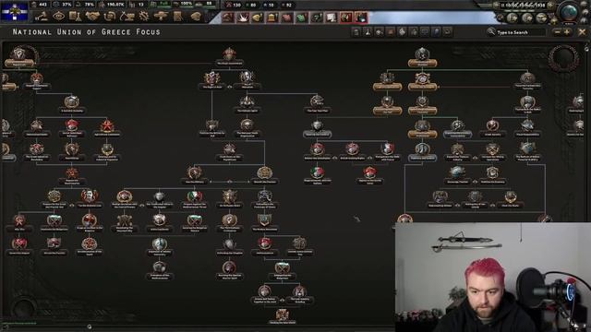591x332 pixels.
Task: Click the political power value 443
Action: coord(42,5)
